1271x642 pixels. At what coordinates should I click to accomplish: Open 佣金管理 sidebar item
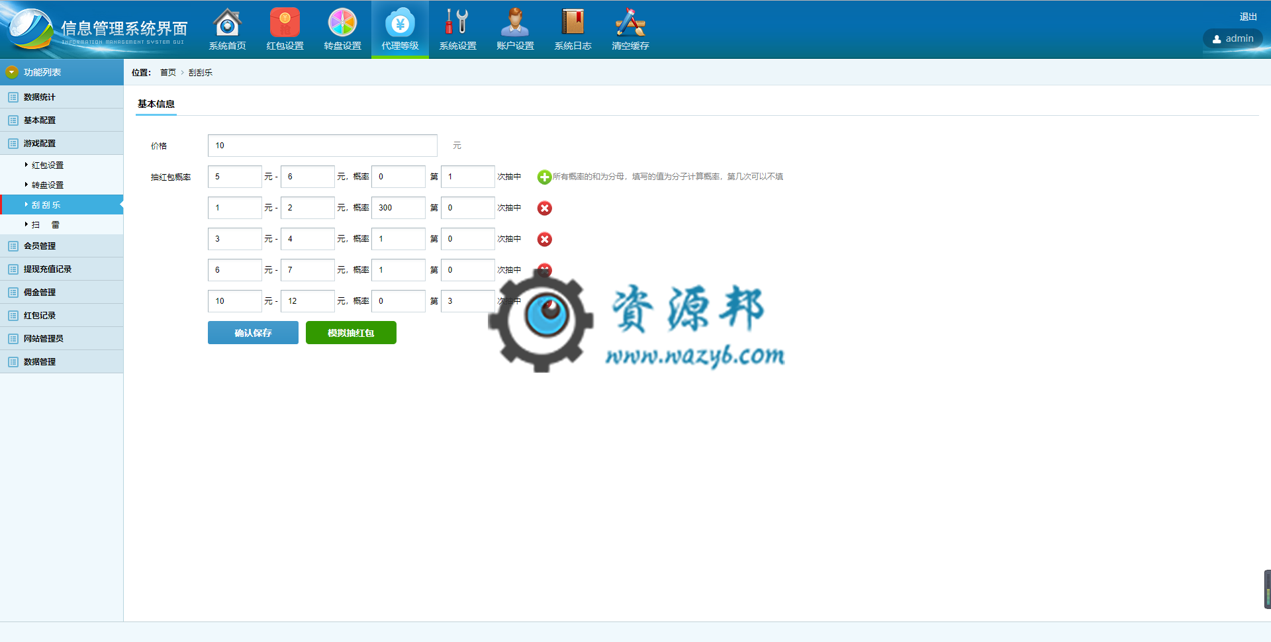point(62,293)
